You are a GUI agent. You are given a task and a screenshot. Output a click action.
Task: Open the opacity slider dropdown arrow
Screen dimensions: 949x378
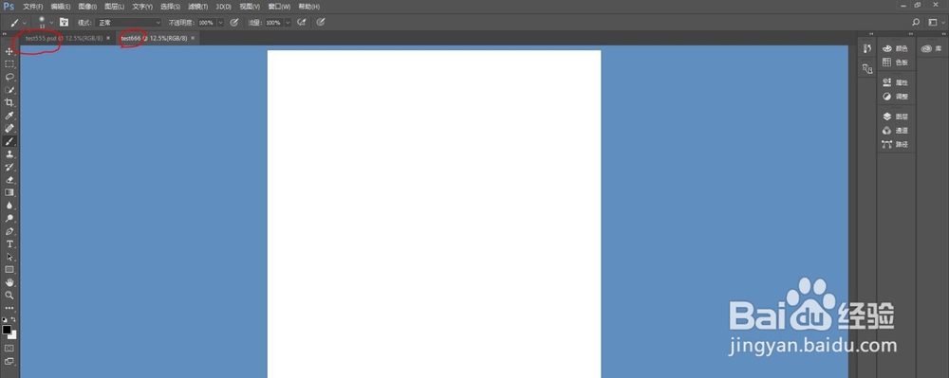pyautogui.click(x=220, y=23)
